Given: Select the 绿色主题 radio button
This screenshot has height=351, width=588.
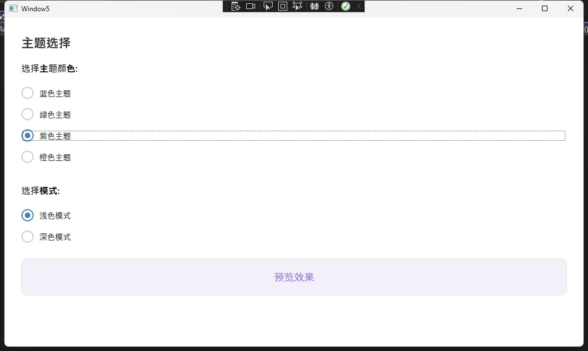Looking at the screenshot, I should 27,114.
